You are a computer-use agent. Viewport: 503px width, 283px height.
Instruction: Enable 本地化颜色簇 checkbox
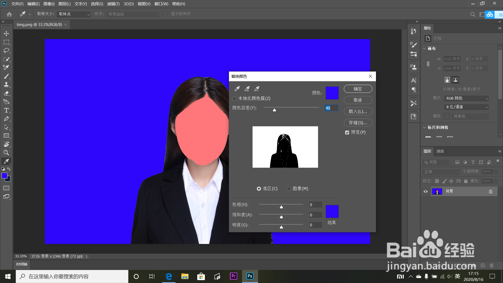coord(234,99)
